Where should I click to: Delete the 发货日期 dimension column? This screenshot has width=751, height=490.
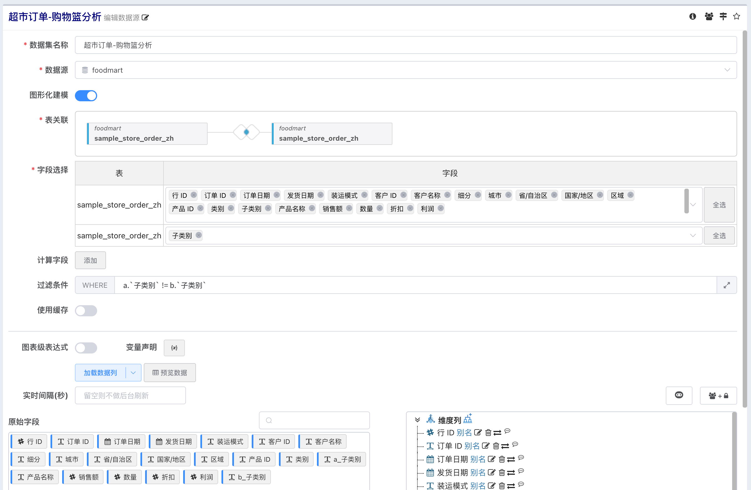(x=502, y=472)
